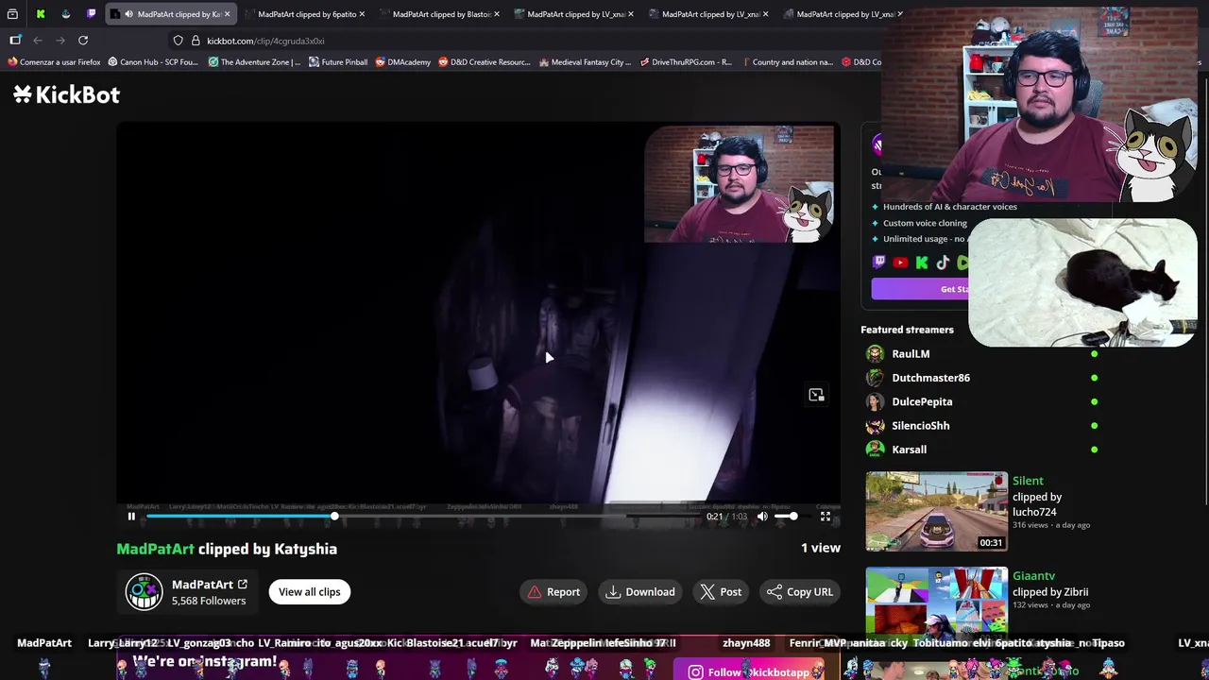This screenshot has width=1209, height=680.
Task: Open featured streamer SilencioShh
Action: tap(920, 426)
